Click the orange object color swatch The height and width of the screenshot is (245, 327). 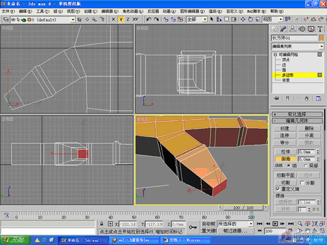321,38
